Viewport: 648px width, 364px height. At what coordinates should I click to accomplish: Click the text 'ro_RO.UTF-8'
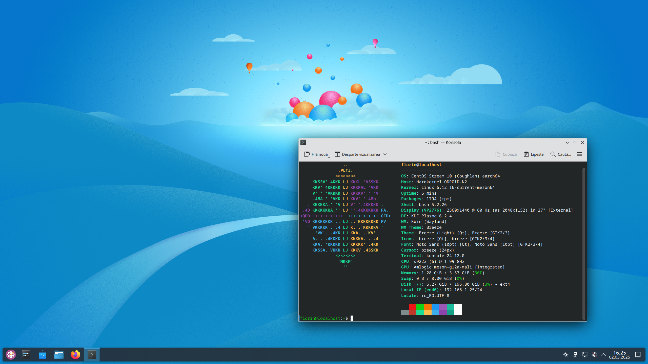pos(435,295)
